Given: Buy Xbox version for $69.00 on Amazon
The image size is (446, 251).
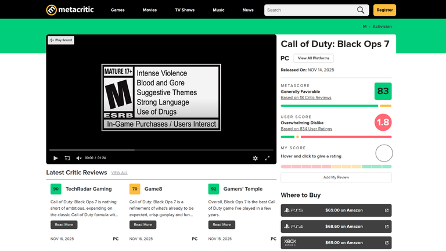Looking at the screenshot, I should (x=336, y=243).
